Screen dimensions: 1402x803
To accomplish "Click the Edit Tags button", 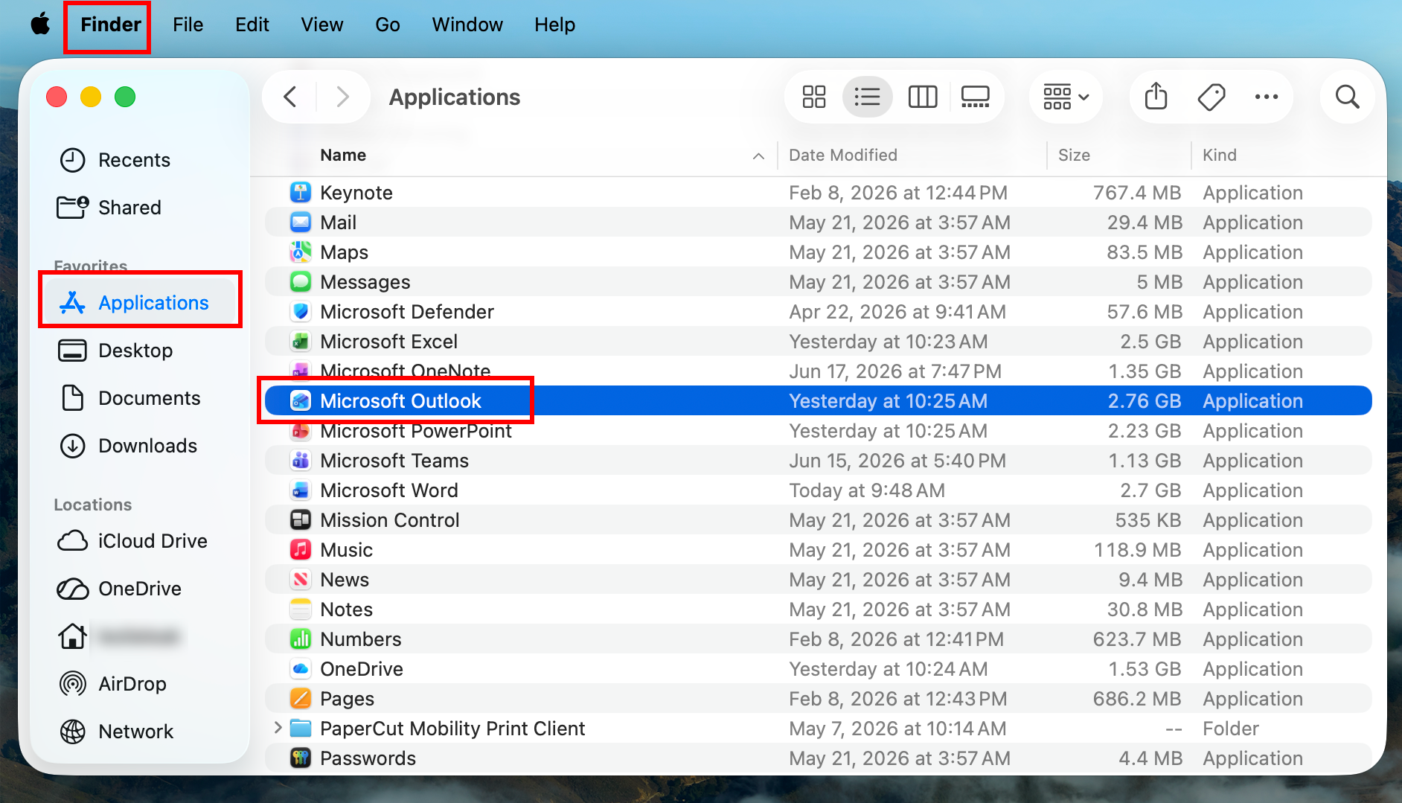I will pos(1211,97).
